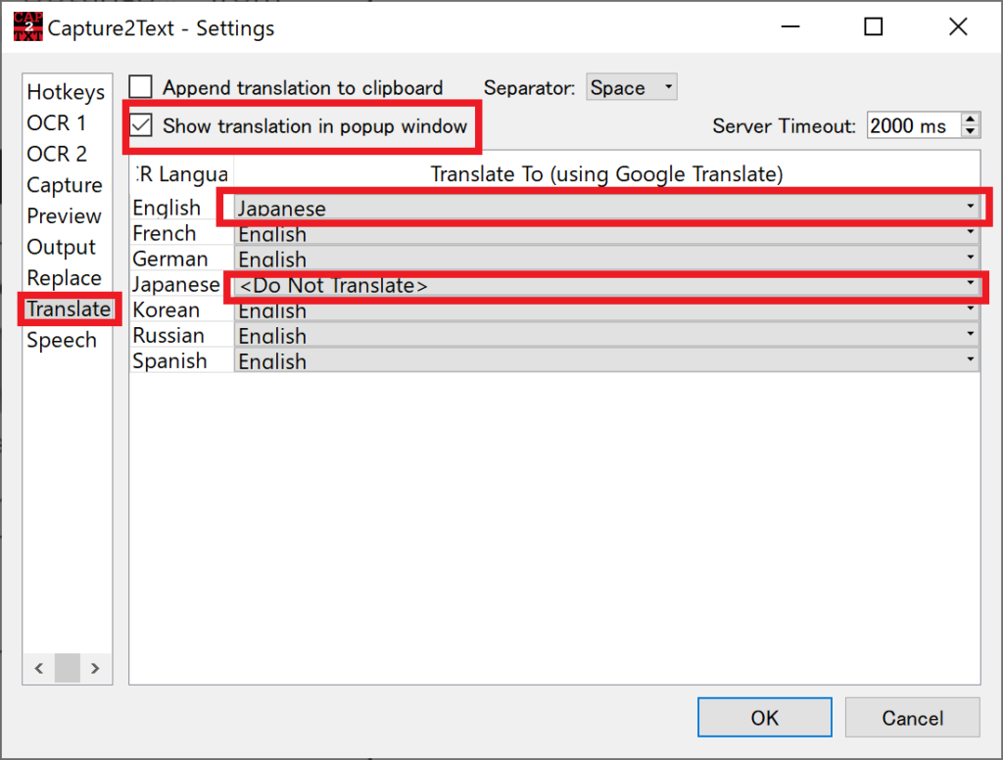Click the Server Timeout value field
1003x760 pixels.
914,125
